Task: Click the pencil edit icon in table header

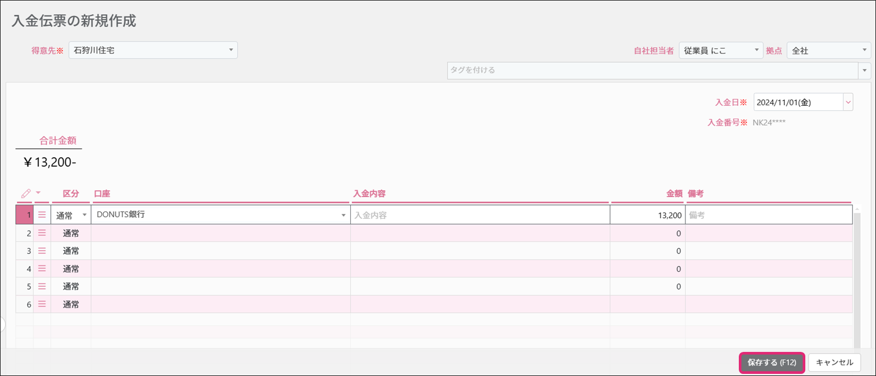Action: 26,194
